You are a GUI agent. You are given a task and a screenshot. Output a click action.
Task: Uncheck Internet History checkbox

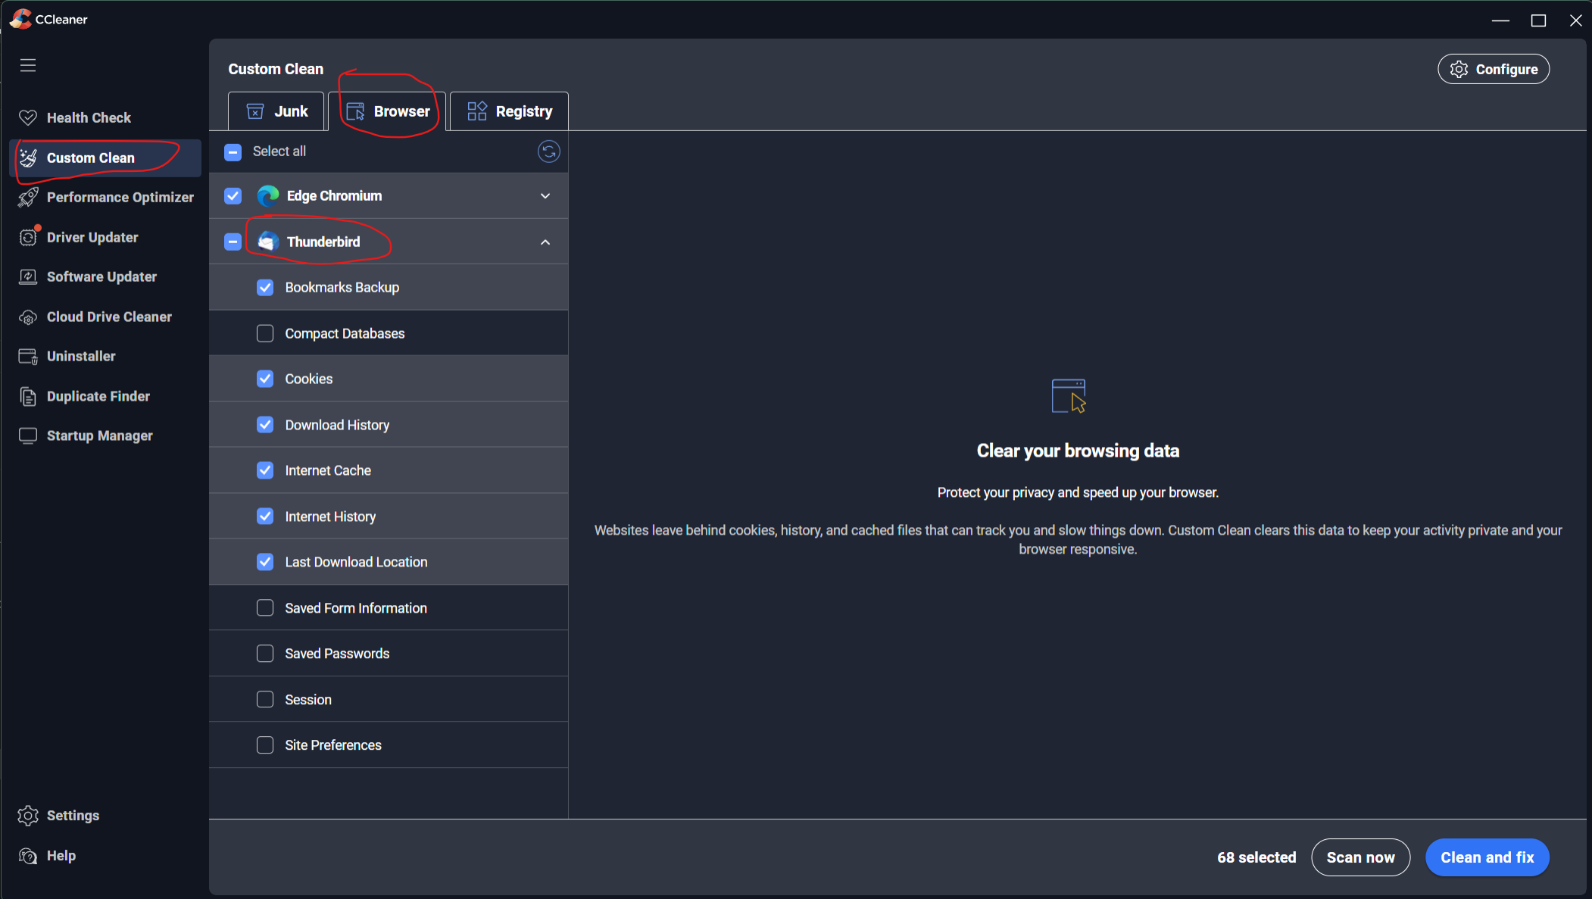(x=265, y=517)
